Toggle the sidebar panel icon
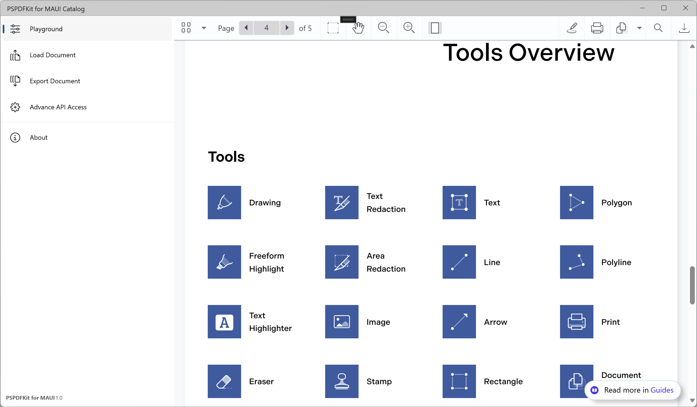This screenshot has height=407, width=697. pos(434,28)
